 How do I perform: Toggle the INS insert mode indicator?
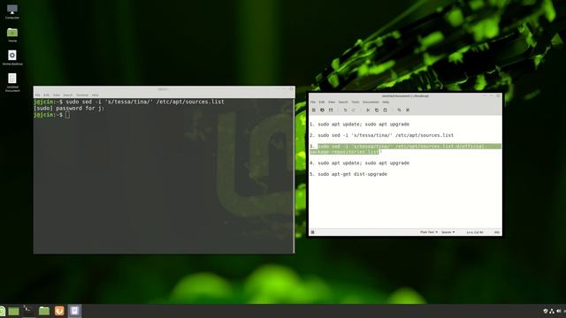[497, 232]
